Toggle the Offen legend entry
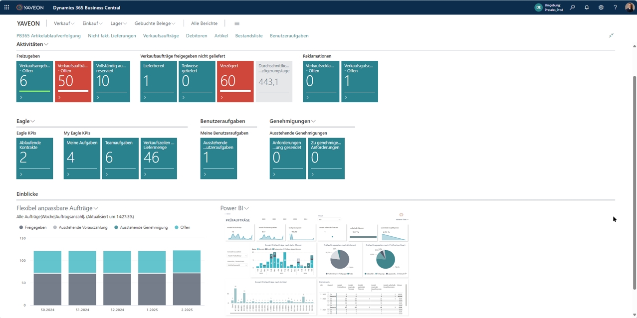 (183, 227)
